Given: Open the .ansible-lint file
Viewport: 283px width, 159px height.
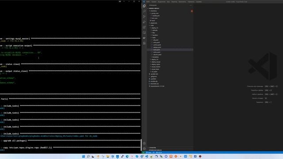Looking at the screenshot, I should tap(154, 74).
